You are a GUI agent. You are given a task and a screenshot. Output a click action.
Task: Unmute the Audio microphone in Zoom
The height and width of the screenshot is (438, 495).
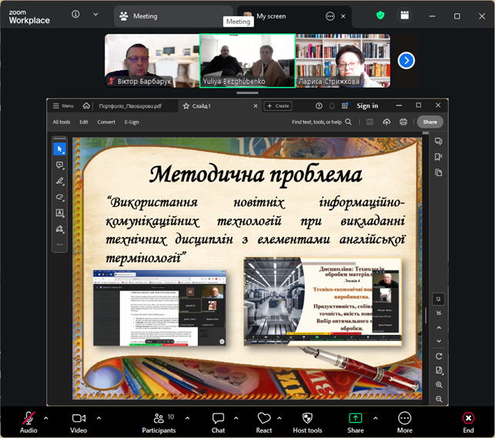tap(28, 423)
